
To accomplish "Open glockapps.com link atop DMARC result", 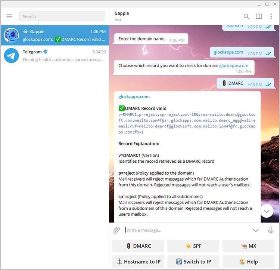I will [133, 96].
